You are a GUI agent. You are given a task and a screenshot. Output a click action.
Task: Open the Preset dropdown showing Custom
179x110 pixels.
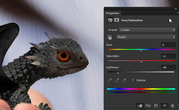pyautogui.click(x=147, y=30)
